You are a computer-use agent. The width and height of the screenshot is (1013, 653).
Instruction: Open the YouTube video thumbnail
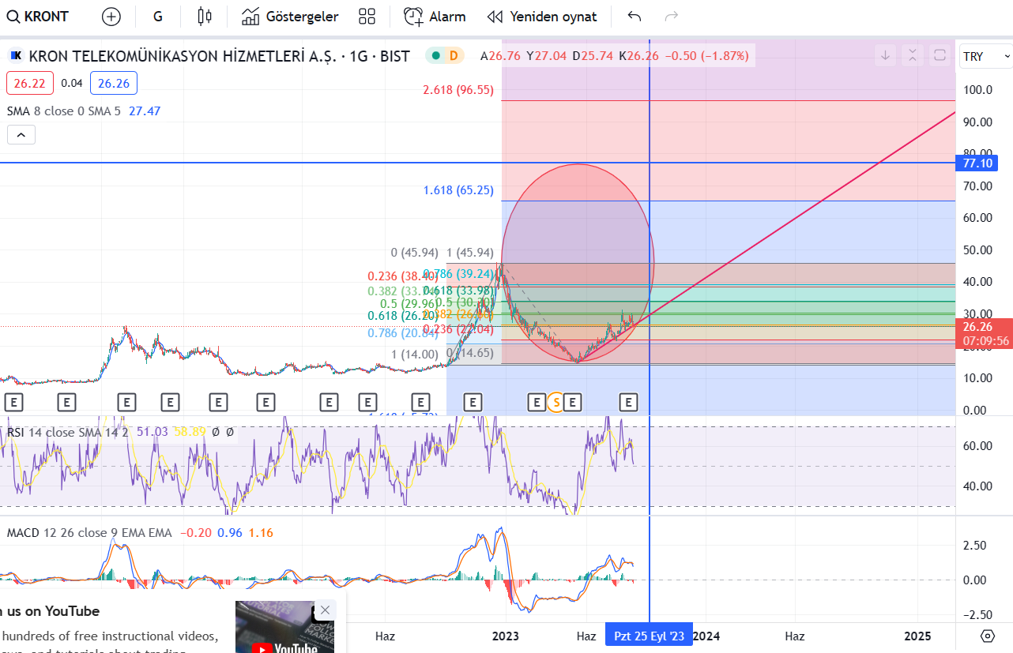pos(284,627)
